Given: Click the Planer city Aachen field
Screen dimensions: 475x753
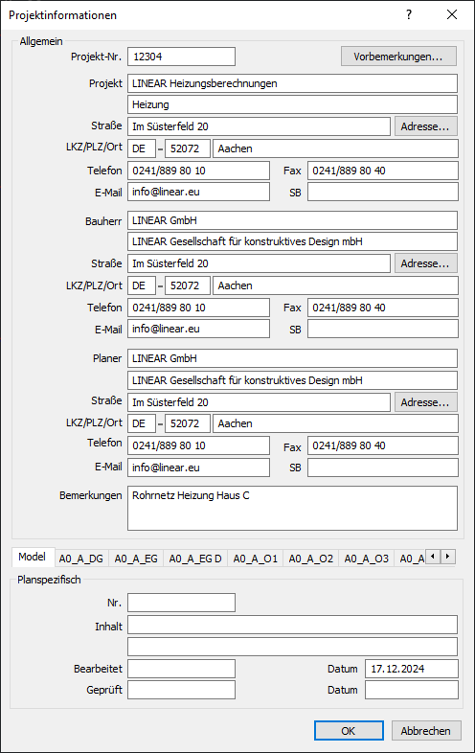Looking at the screenshot, I should pyautogui.click(x=335, y=423).
